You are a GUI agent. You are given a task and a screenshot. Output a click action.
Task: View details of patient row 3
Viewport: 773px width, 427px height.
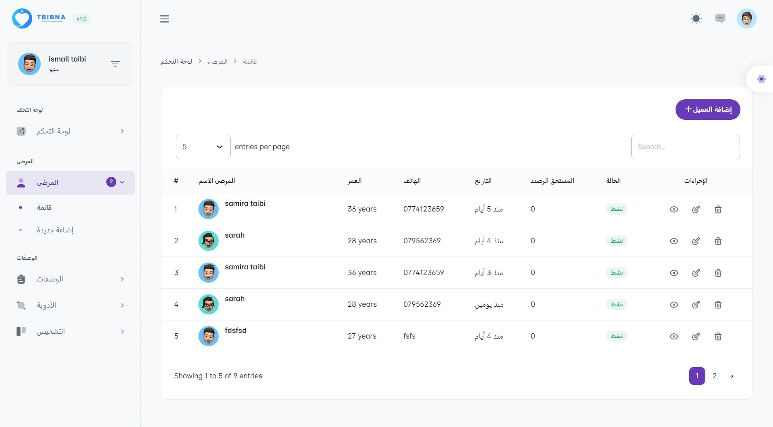coord(674,273)
